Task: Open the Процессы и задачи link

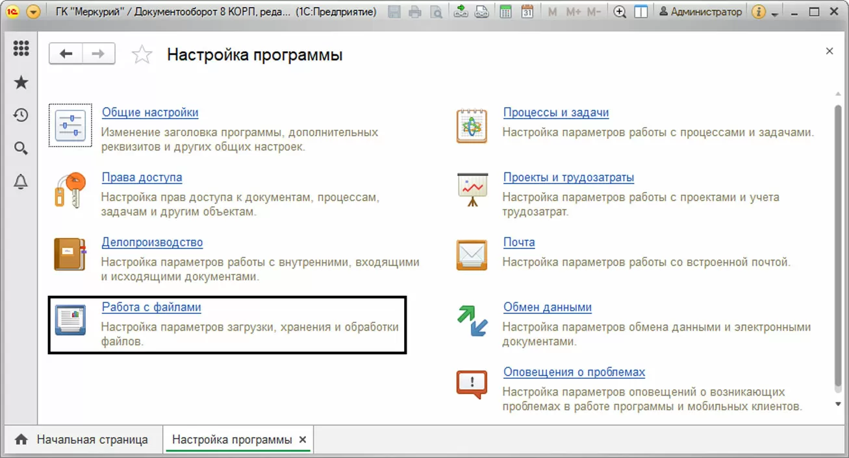Action: click(x=556, y=112)
